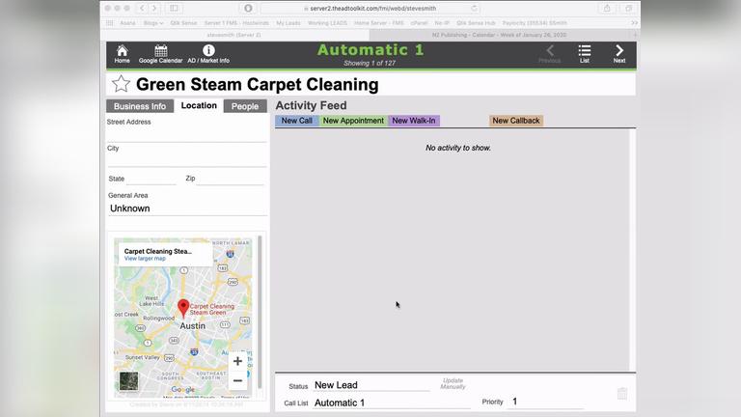Click browser forward arrow
The height and width of the screenshot is (417, 741).
tap(154, 8)
